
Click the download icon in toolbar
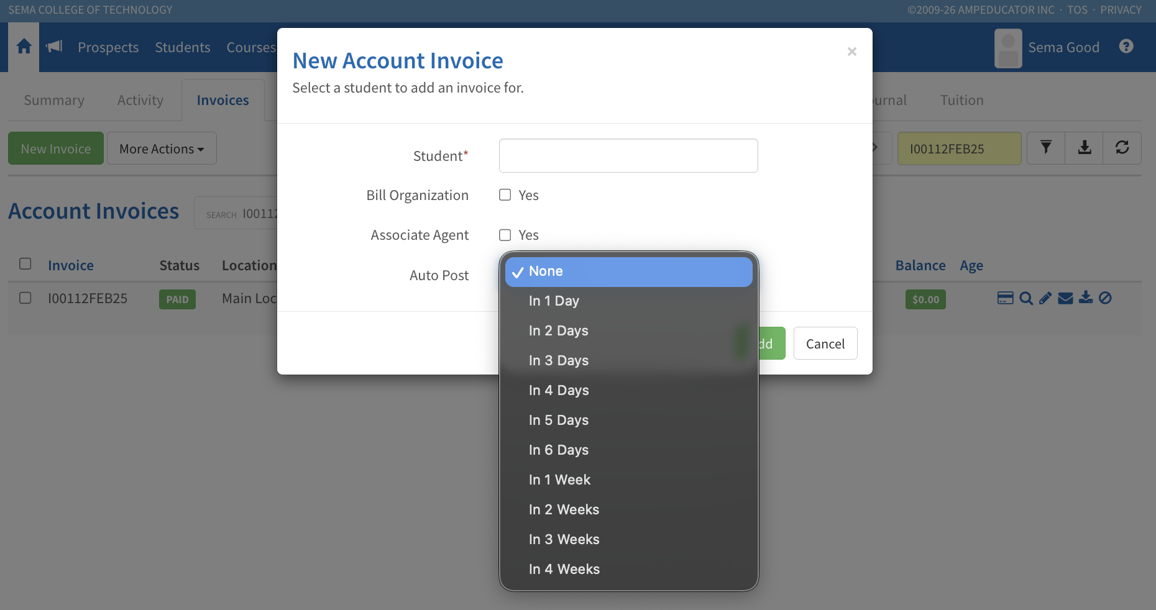[x=1085, y=148]
